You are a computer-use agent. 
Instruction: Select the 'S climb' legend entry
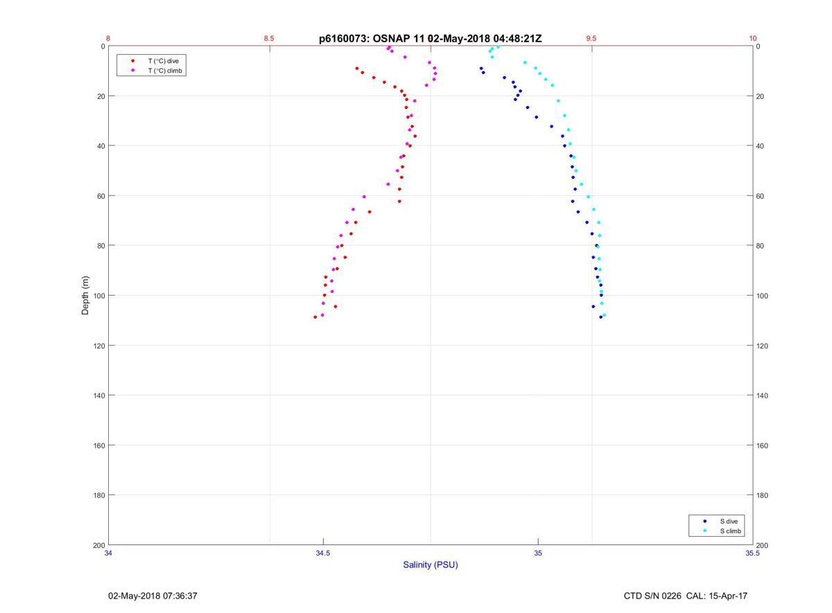[x=731, y=531]
